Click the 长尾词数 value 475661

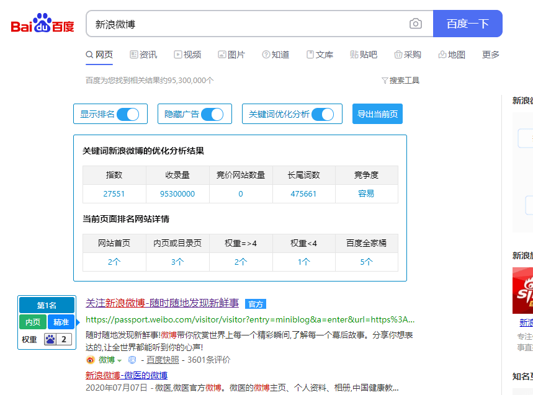303,194
